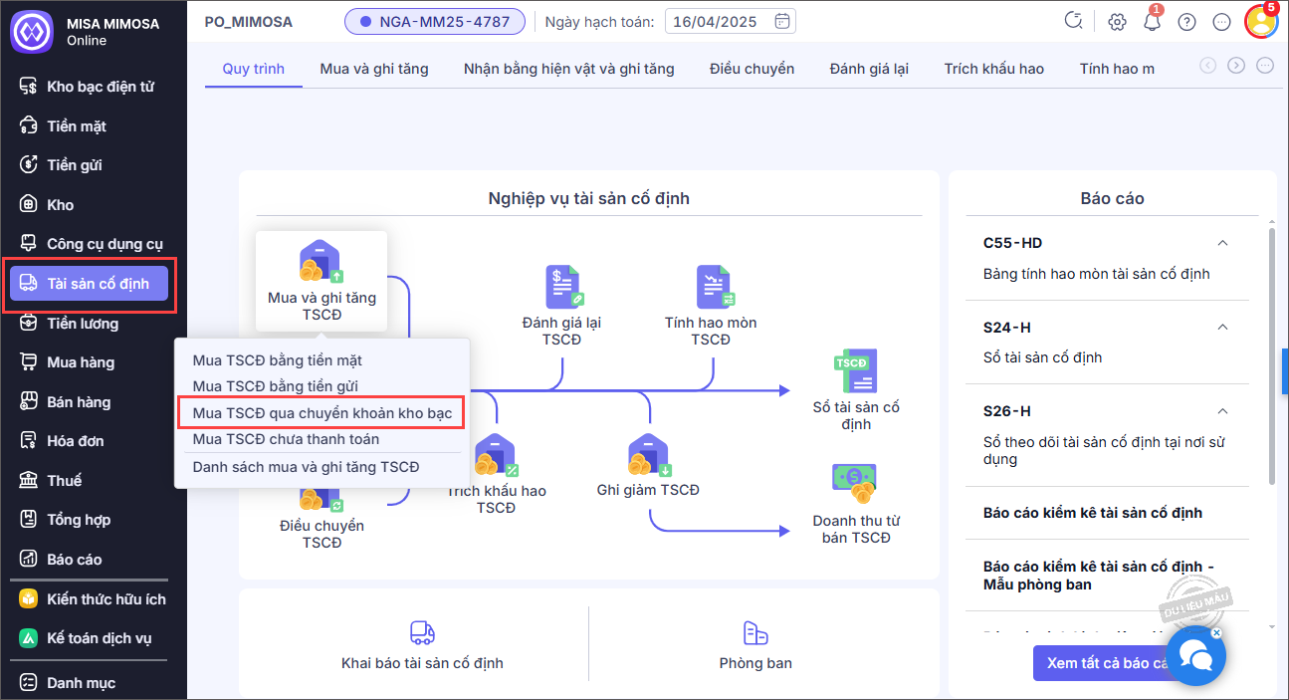The image size is (1289, 700).
Task: Open Kho inventory module icon
Action: tap(29, 204)
